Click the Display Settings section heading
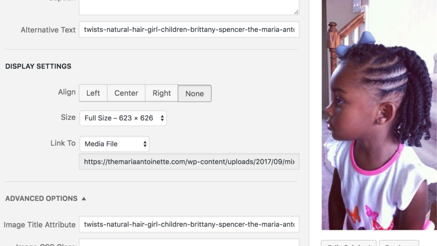Viewport: 437px width, 246px height. (38, 66)
